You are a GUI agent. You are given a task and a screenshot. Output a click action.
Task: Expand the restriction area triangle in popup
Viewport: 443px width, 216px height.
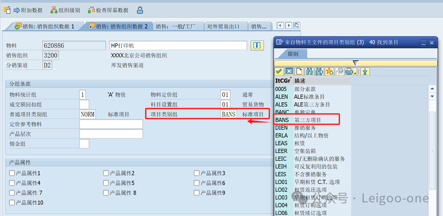(355, 63)
